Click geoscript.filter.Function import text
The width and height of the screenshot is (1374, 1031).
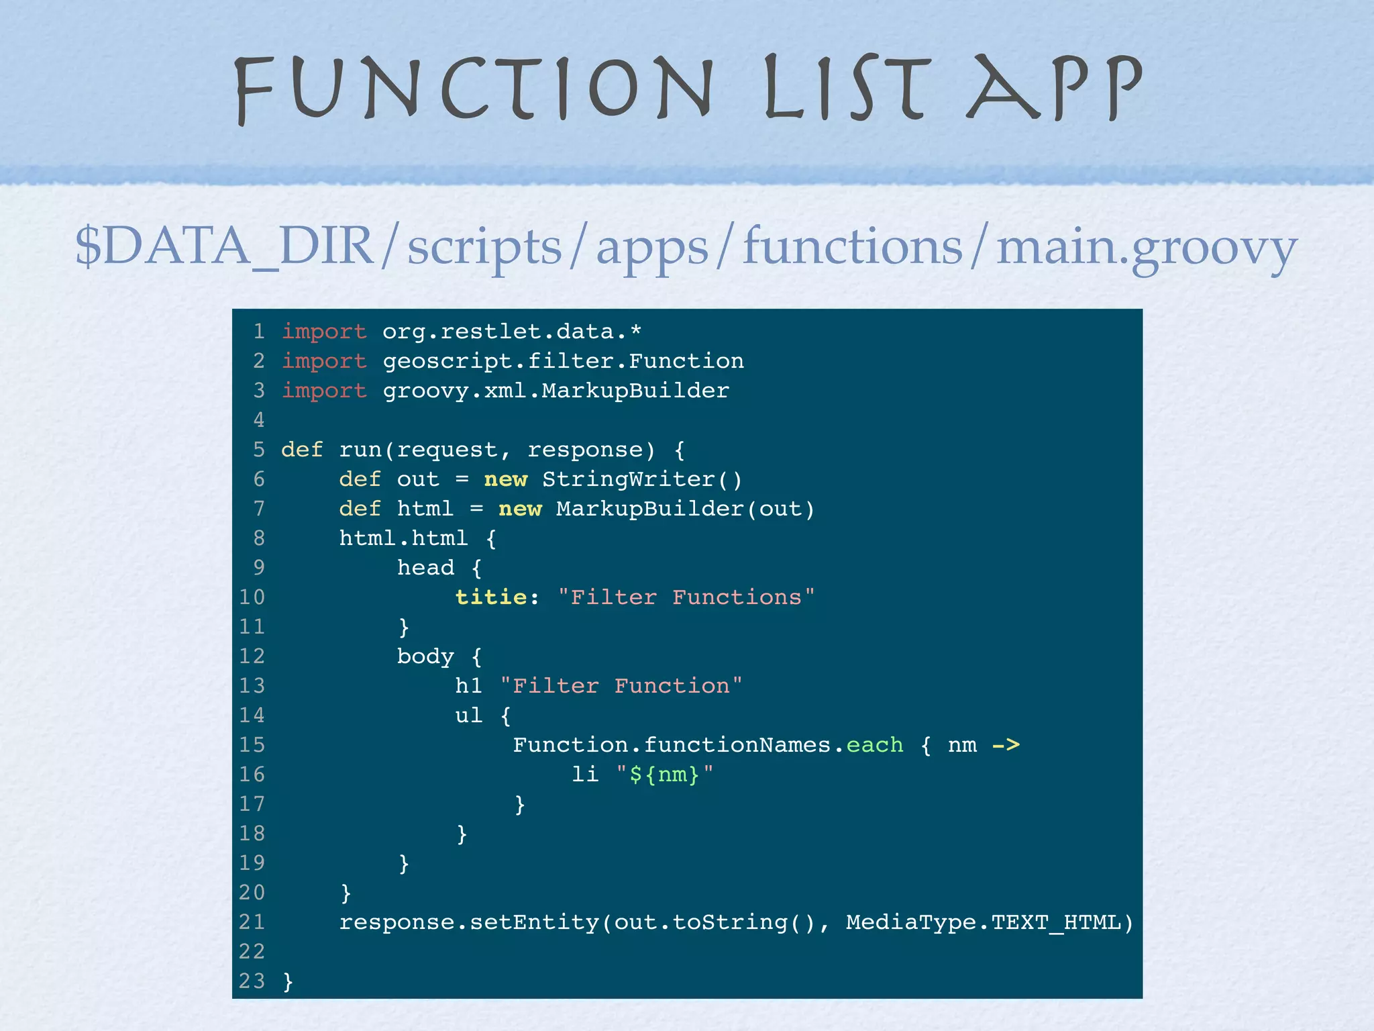click(x=563, y=361)
